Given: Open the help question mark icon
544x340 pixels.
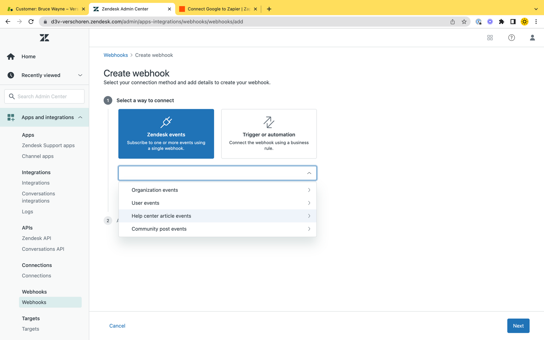Looking at the screenshot, I should click(x=511, y=38).
